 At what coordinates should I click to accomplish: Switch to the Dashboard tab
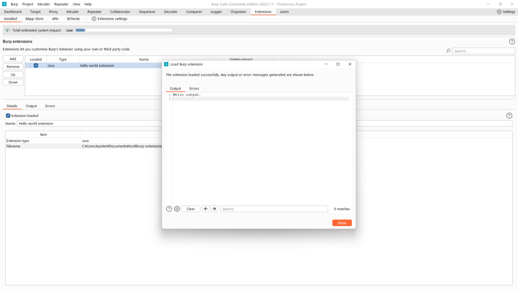(x=13, y=12)
